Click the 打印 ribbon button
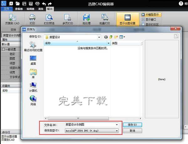Viewport: 188px width, 144px height. (32, 19)
